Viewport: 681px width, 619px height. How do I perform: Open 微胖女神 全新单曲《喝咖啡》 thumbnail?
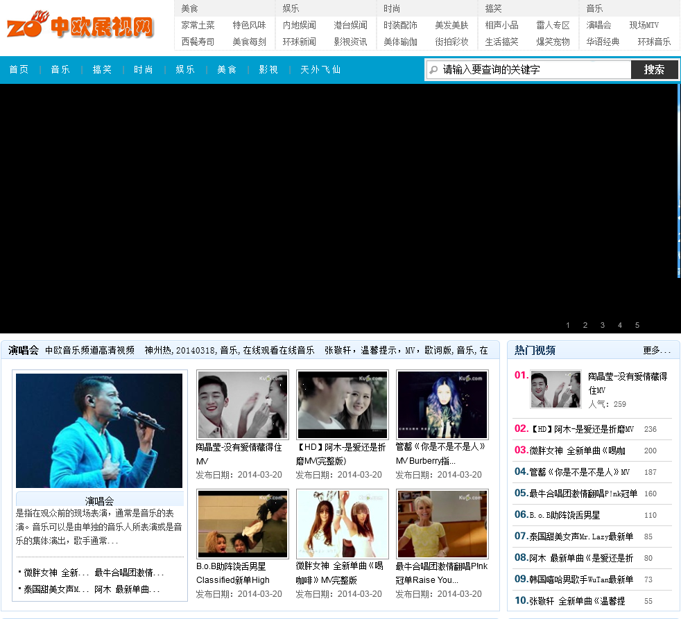pos(343,523)
